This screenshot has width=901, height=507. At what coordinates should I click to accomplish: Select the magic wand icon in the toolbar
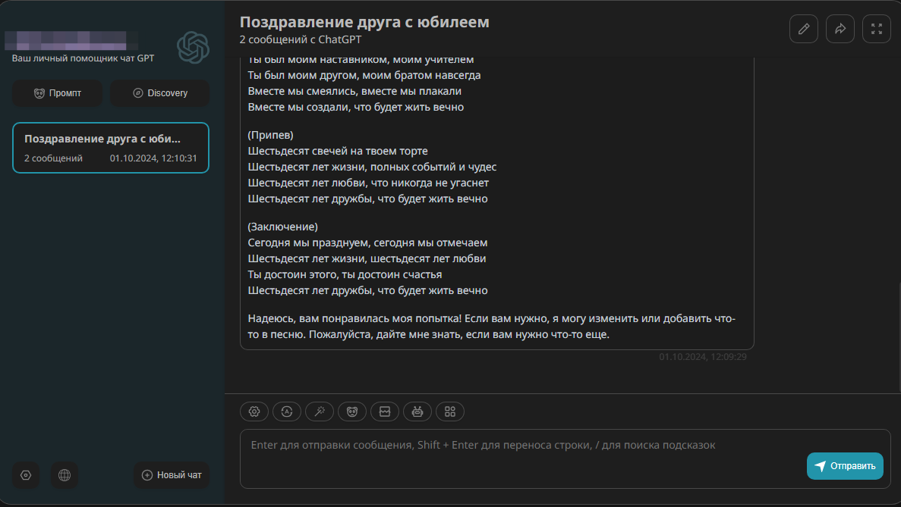pos(320,412)
